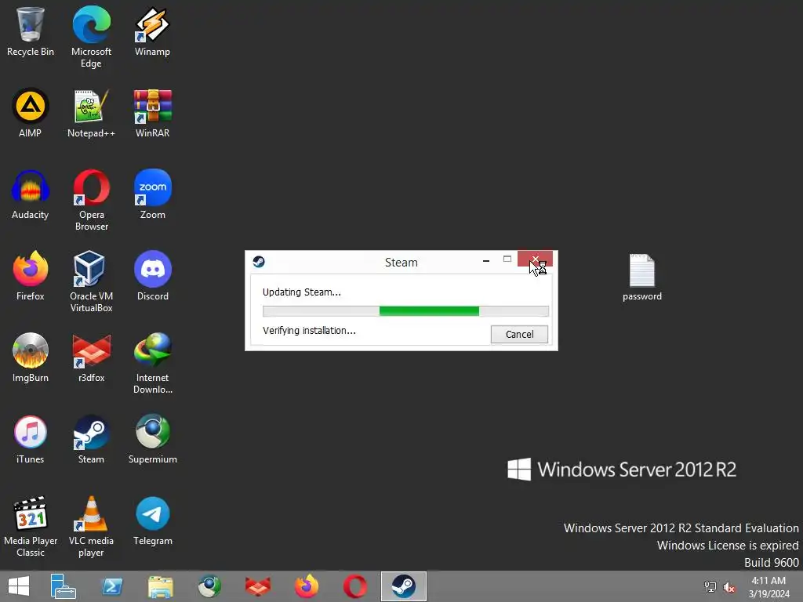The width and height of the screenshot is (803, 602).
Task: Click the "Verifying installation..." status text
Action: point(309,331)
